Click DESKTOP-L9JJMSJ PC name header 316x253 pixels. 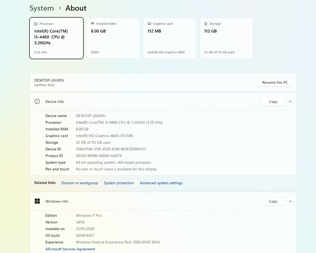tap(49, 80)
